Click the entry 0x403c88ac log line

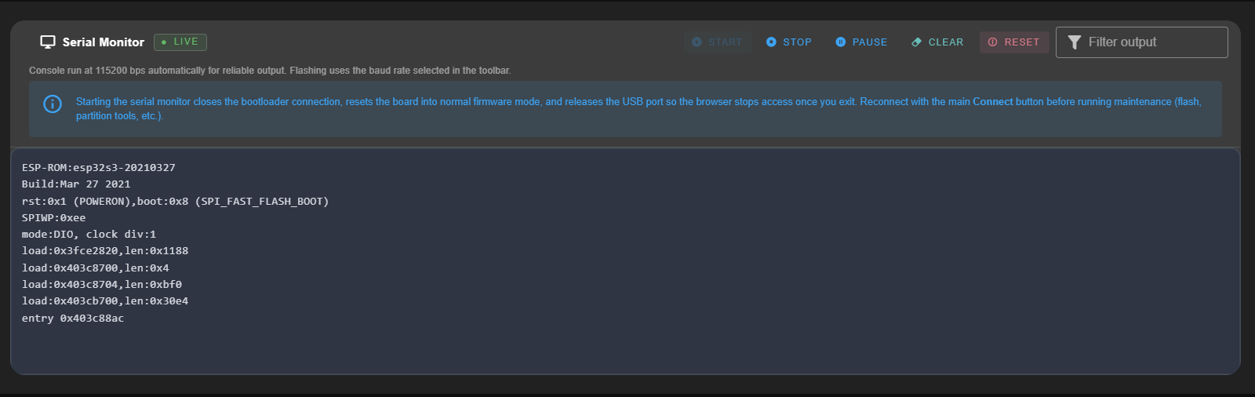point(73,319)
